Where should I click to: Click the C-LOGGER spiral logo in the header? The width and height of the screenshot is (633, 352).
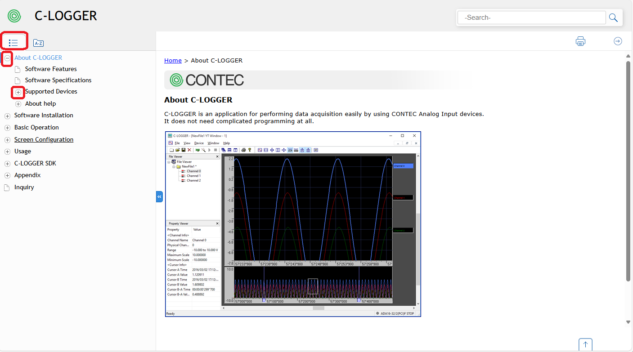(14, 16)
